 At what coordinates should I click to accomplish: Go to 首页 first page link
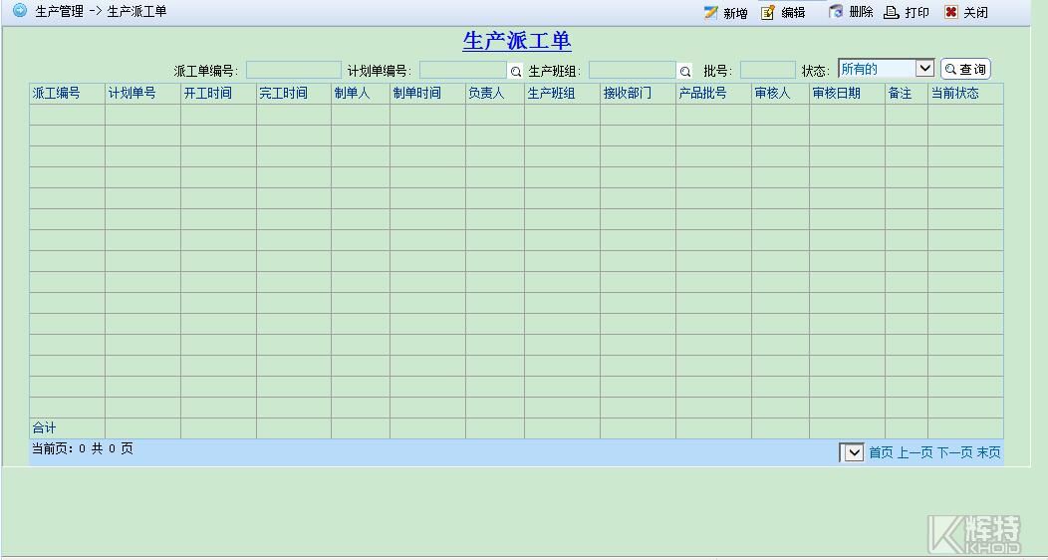coord(881,452)
